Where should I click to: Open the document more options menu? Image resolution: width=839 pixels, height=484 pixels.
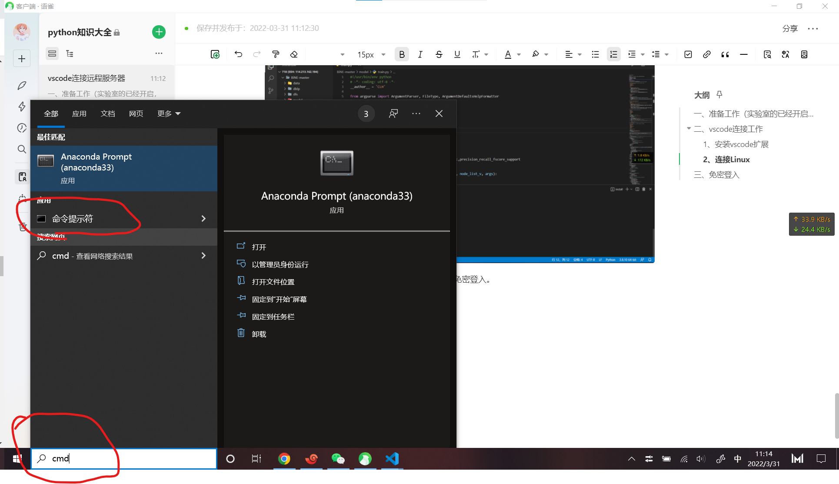tap(813, 29)
